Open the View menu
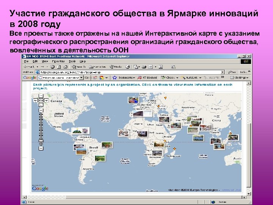The height and width of the screenshot is (205, 273). [x=45, y=61]
